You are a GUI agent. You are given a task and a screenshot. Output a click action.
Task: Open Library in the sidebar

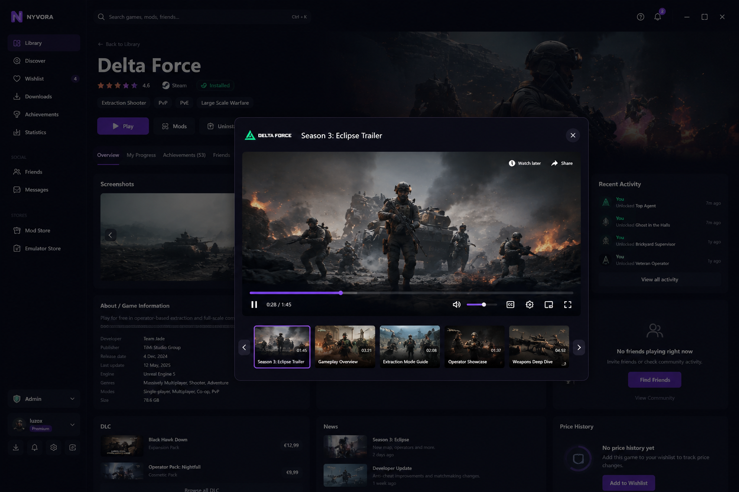point(44,43)
